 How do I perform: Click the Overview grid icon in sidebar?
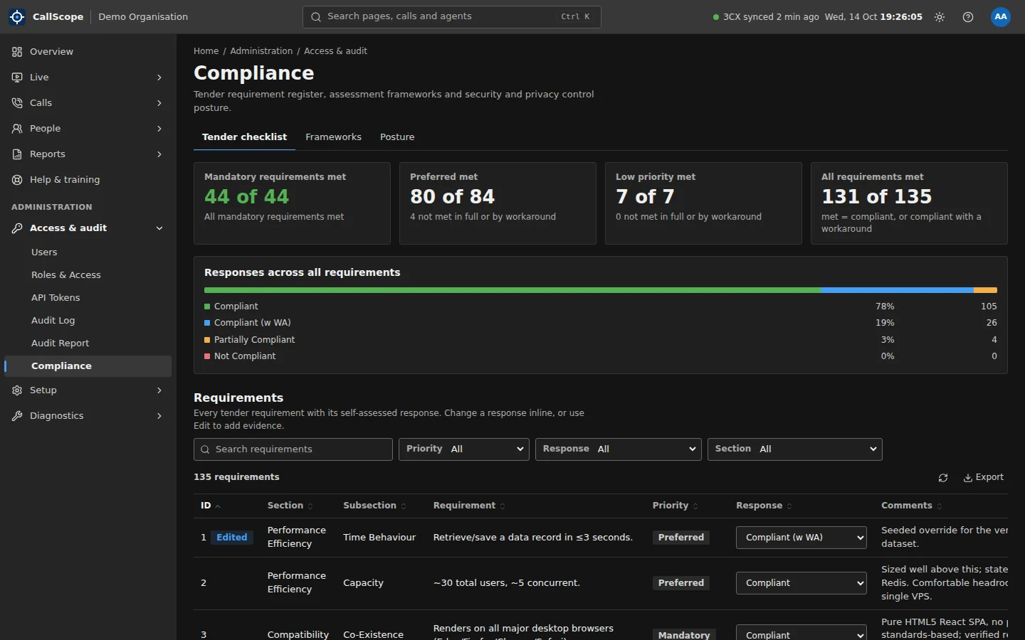(17, 51)
